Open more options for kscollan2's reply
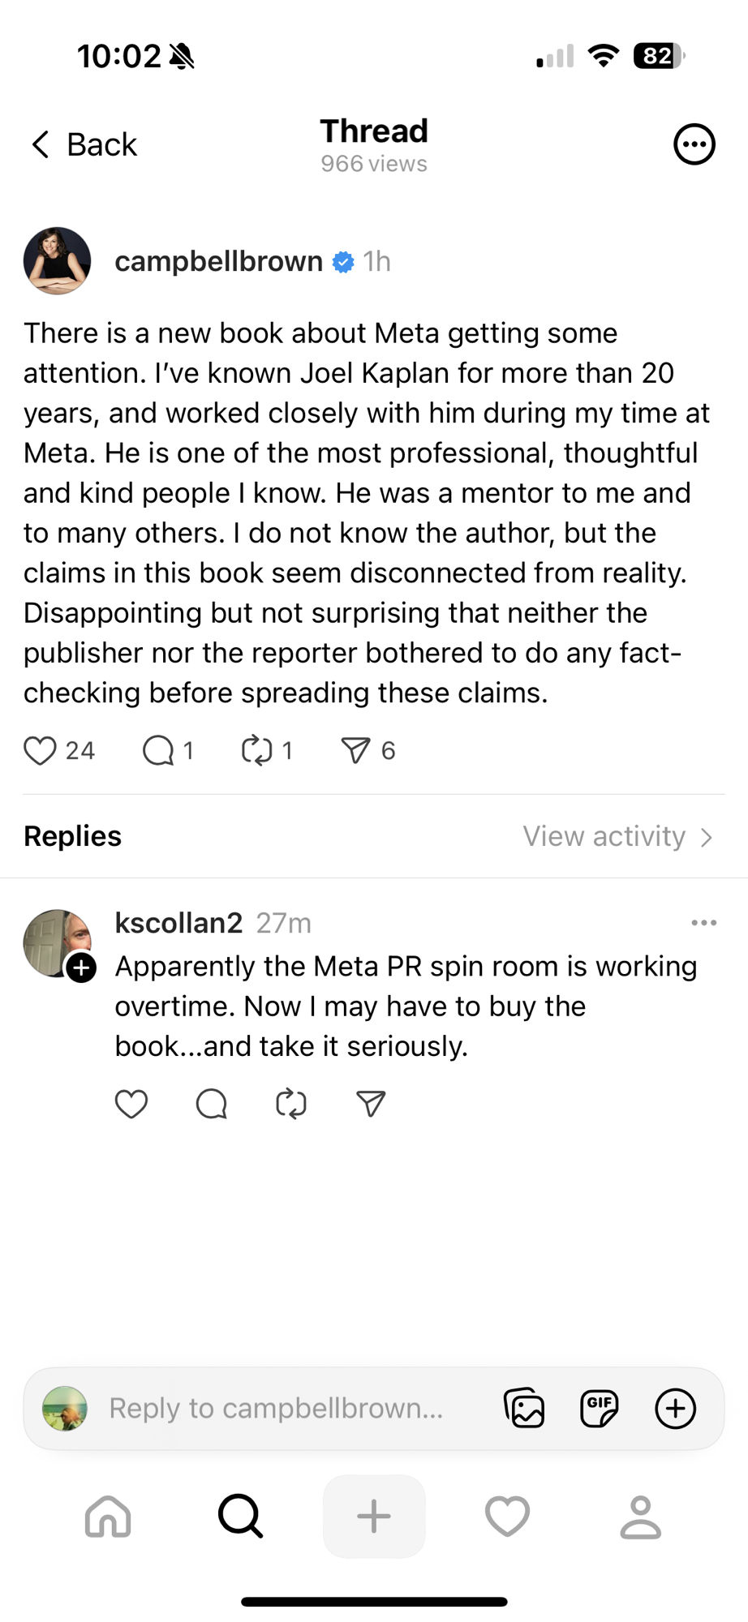 703,923
